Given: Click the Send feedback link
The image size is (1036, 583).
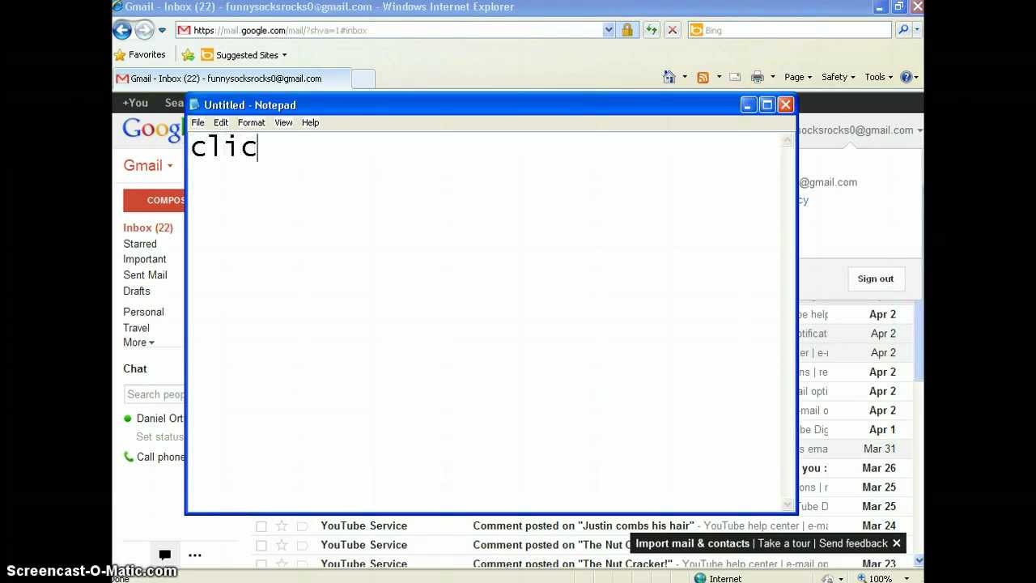Looking at the screenshot, I should pyautogui.click(x=853, y=543).
